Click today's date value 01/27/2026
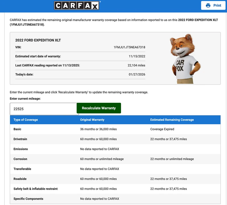Image resolution: width=227 pixels, height=205 pixels. click(x=137, y=74)
